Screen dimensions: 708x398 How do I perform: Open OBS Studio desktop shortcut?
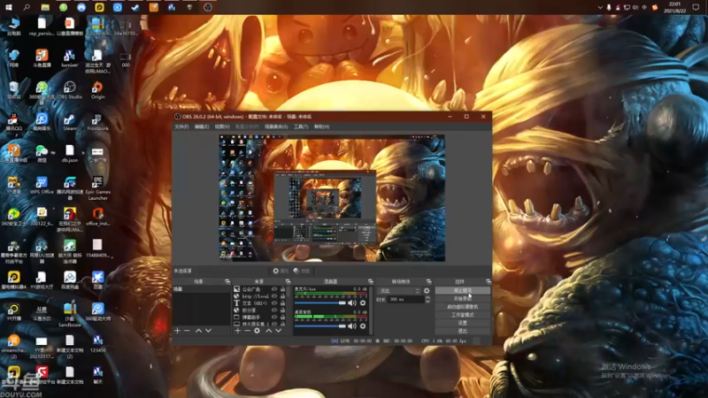(x=70, y=88)
